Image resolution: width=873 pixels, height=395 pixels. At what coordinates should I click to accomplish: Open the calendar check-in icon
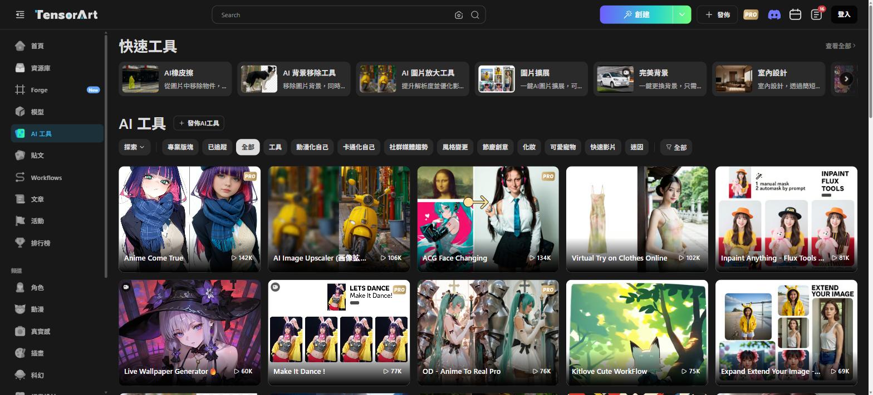(795, 14)
